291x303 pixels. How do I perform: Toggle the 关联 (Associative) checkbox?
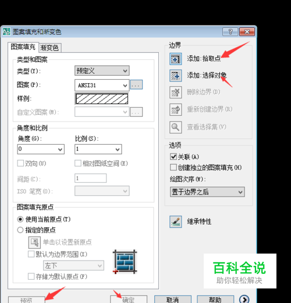pos(173,156)
